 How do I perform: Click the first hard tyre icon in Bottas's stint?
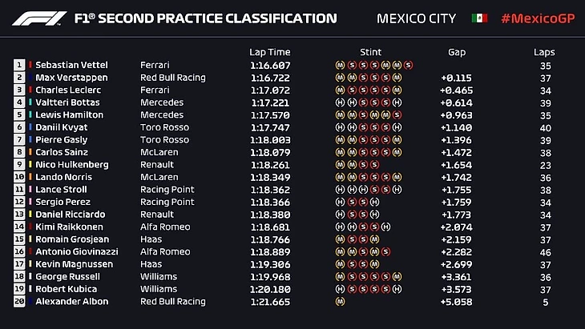tap(340, 102)
